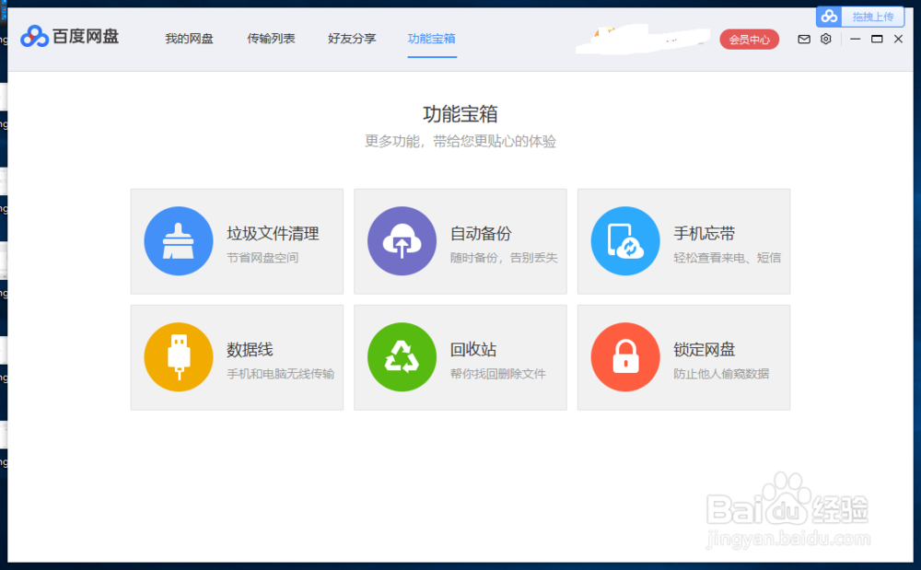Switch to the 我的网盘 tab
This screenshot has width=921, height=570.
[x=190, y=39]
